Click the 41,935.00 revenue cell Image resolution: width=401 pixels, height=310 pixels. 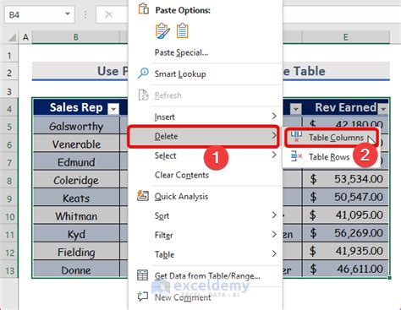(x=346, y=252)
